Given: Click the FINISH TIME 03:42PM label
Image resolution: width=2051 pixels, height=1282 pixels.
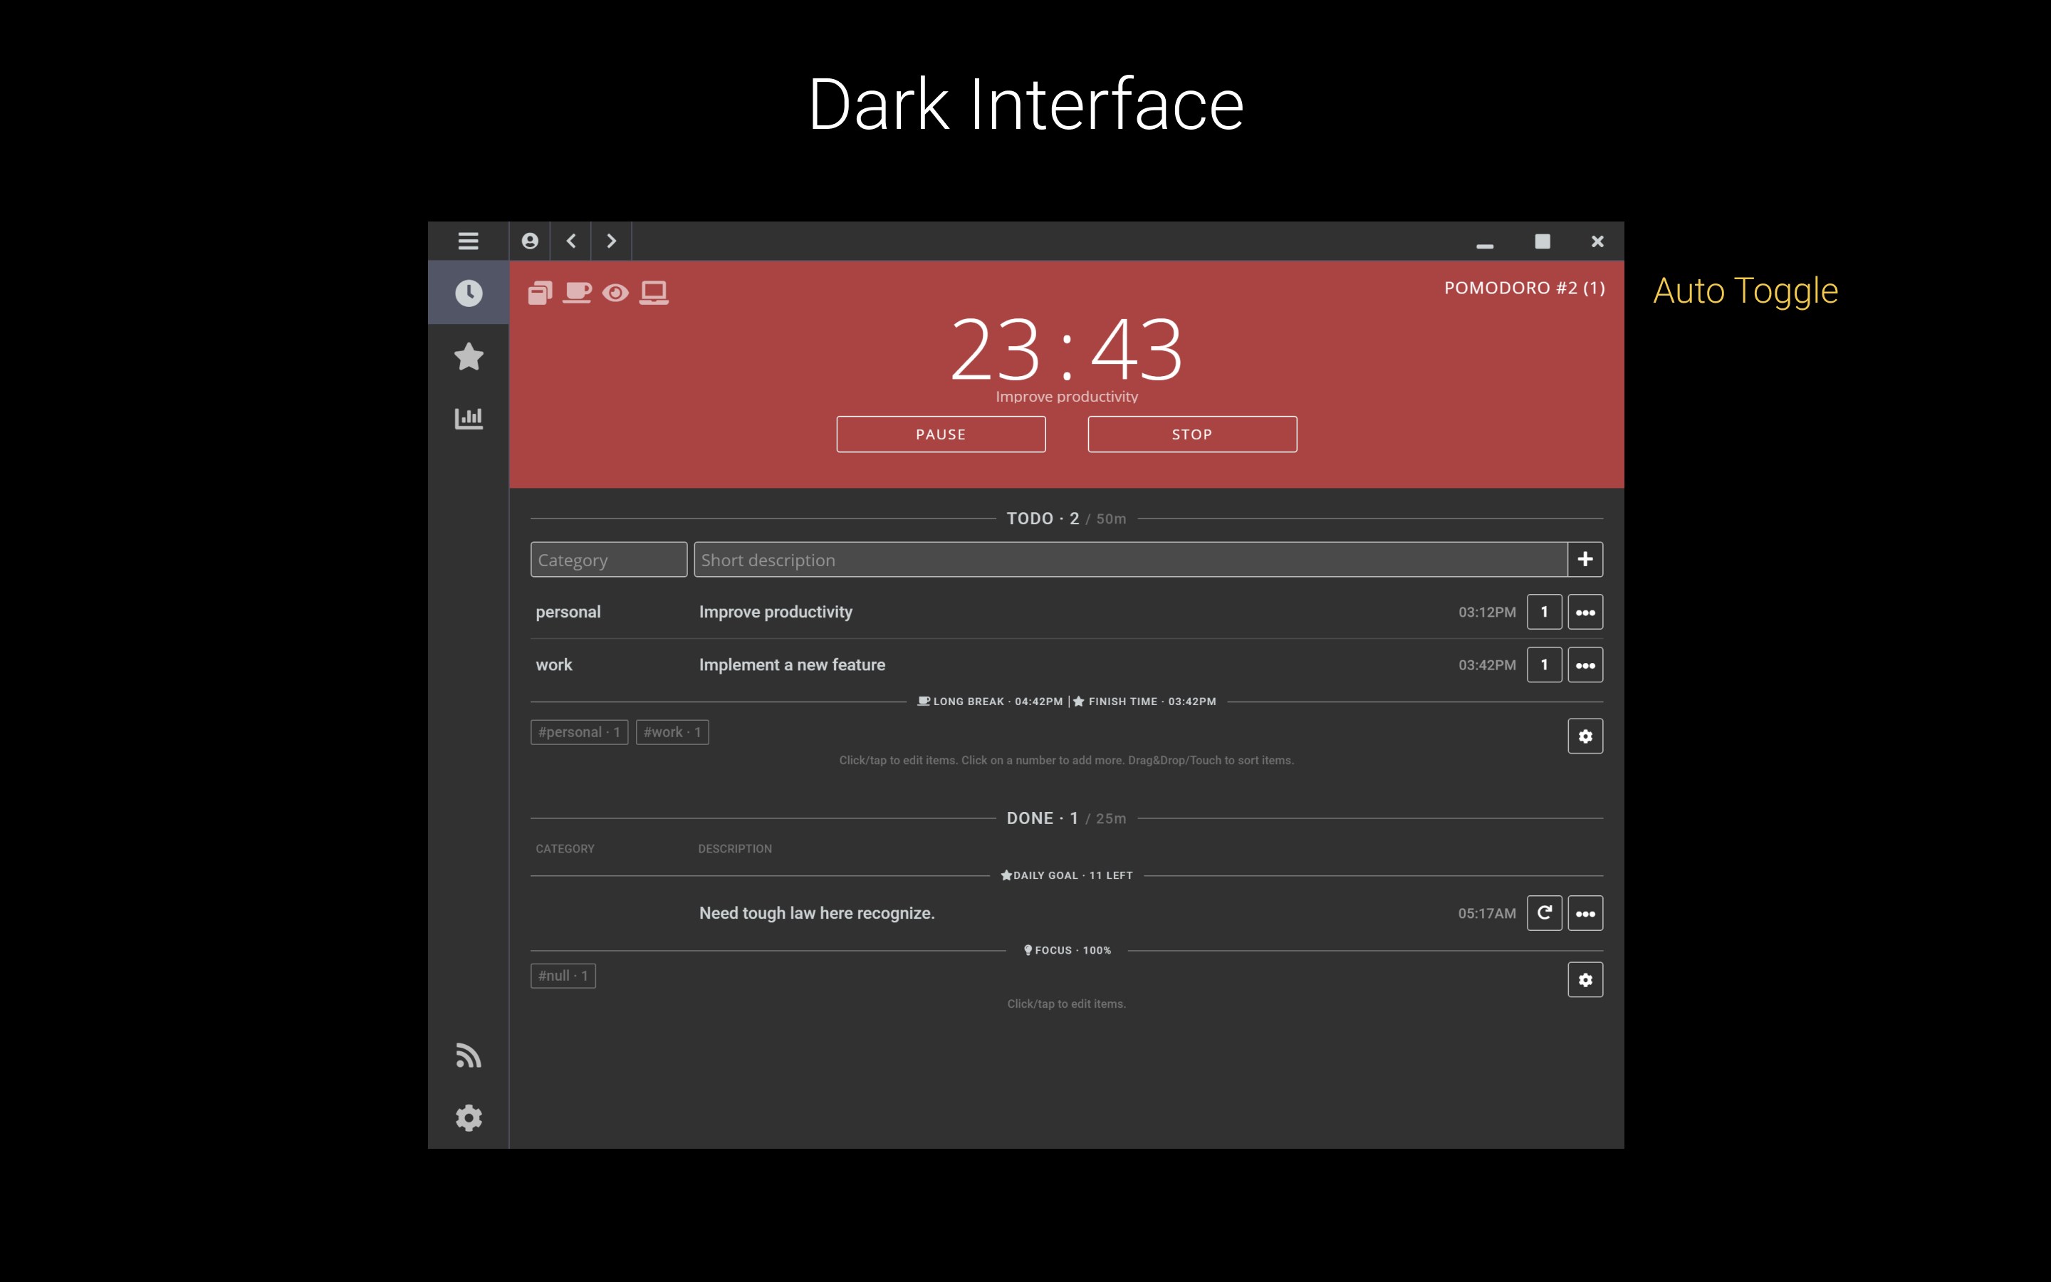Looking at the screenshot, I should click(x=1144, y=702).
